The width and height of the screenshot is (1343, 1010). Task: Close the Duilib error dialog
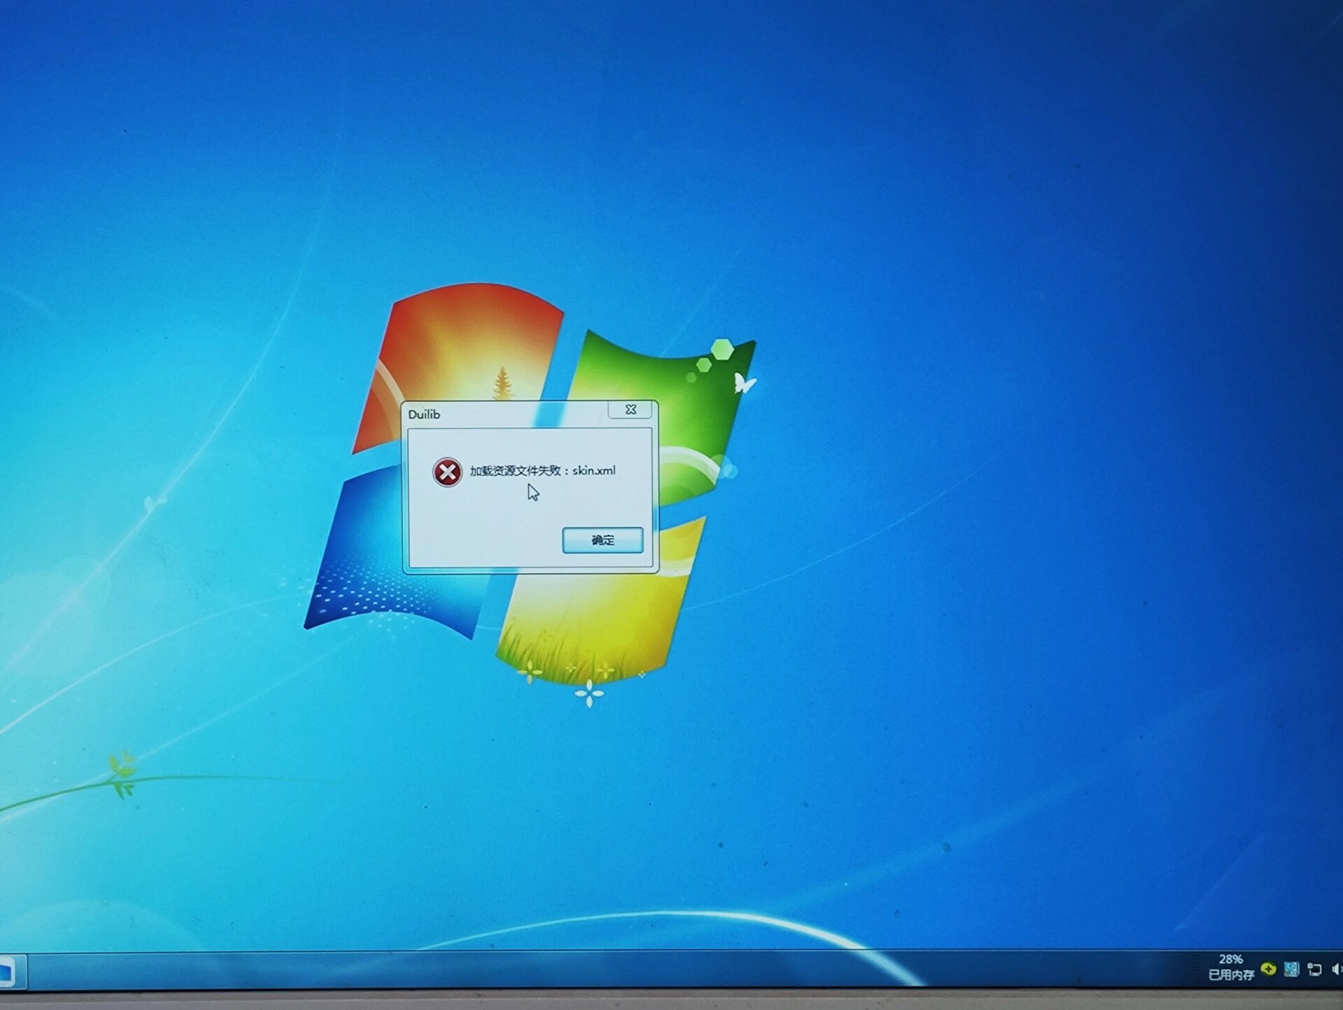630,410
